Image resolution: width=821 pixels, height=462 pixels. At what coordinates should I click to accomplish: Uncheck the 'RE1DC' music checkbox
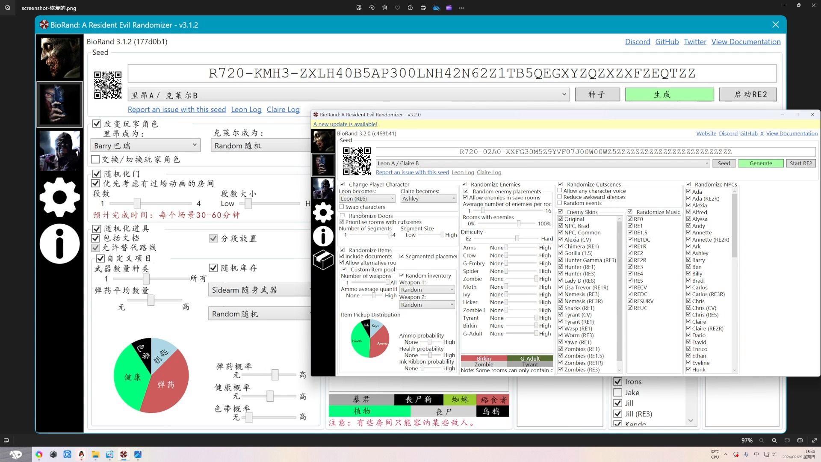[630, 240]
